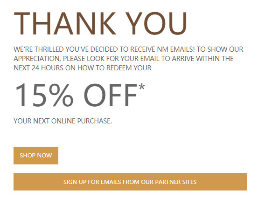The height and width of the screenshot is (204, 272).
Task: Sign up for emails from partner sites
Action: (x=130, y=182)
